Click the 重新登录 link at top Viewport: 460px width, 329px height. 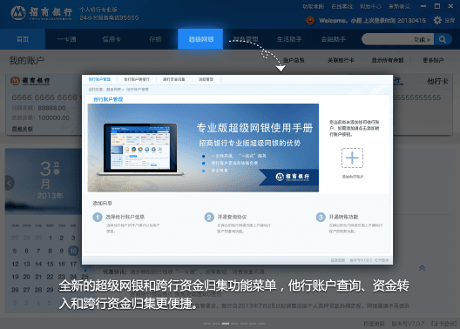[399, 6]
